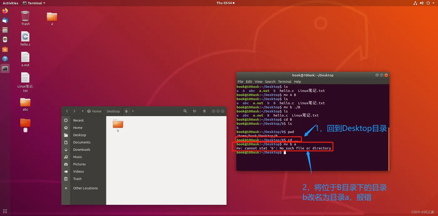Click path bar button B
Screen dimensions: 438x216
coord(126,111)
